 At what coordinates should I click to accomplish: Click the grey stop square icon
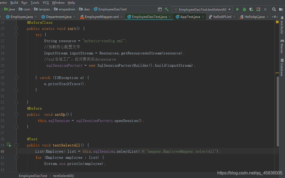[265, 9]
